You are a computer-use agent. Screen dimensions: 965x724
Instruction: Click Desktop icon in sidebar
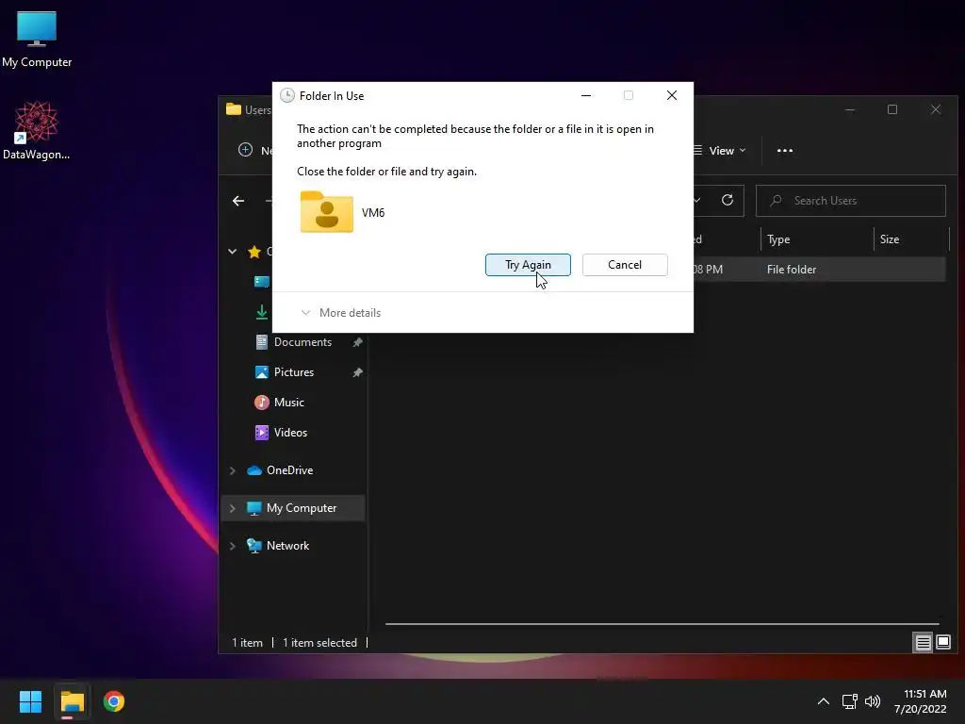(262, 281)
